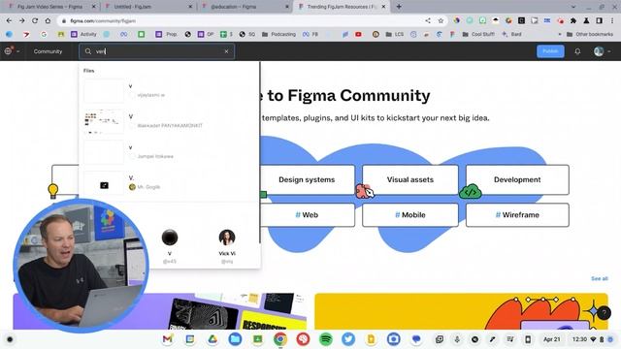Open the Apr 21 calendar date chip

[x=551, y=339]
